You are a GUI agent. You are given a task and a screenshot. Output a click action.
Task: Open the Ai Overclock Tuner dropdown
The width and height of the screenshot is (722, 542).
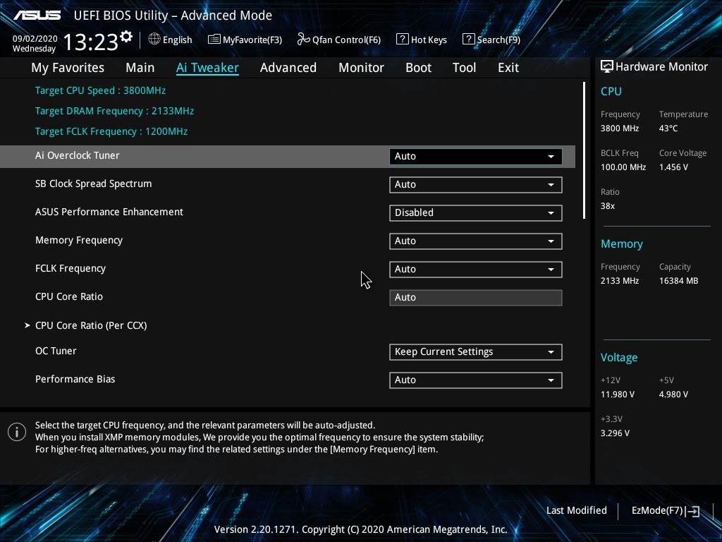(476, 156)
